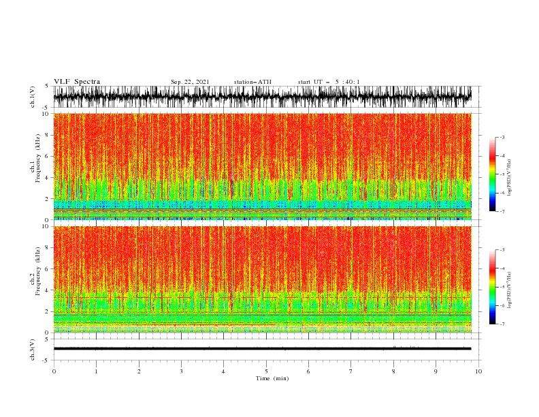Click the date 'Sep. 22, 2021'
This screenshot has height=417, width=539.
pos(190,82)
